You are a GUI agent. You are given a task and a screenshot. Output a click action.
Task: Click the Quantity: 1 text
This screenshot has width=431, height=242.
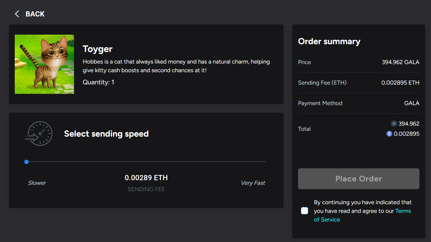point(98,82)
